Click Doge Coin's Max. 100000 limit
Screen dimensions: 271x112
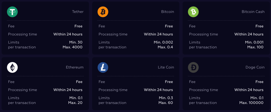pos(251,103)
